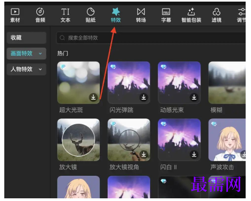The image size is (251, 201).
Task: Click the 声波攻击 effect name
Action: coord(222,167)
